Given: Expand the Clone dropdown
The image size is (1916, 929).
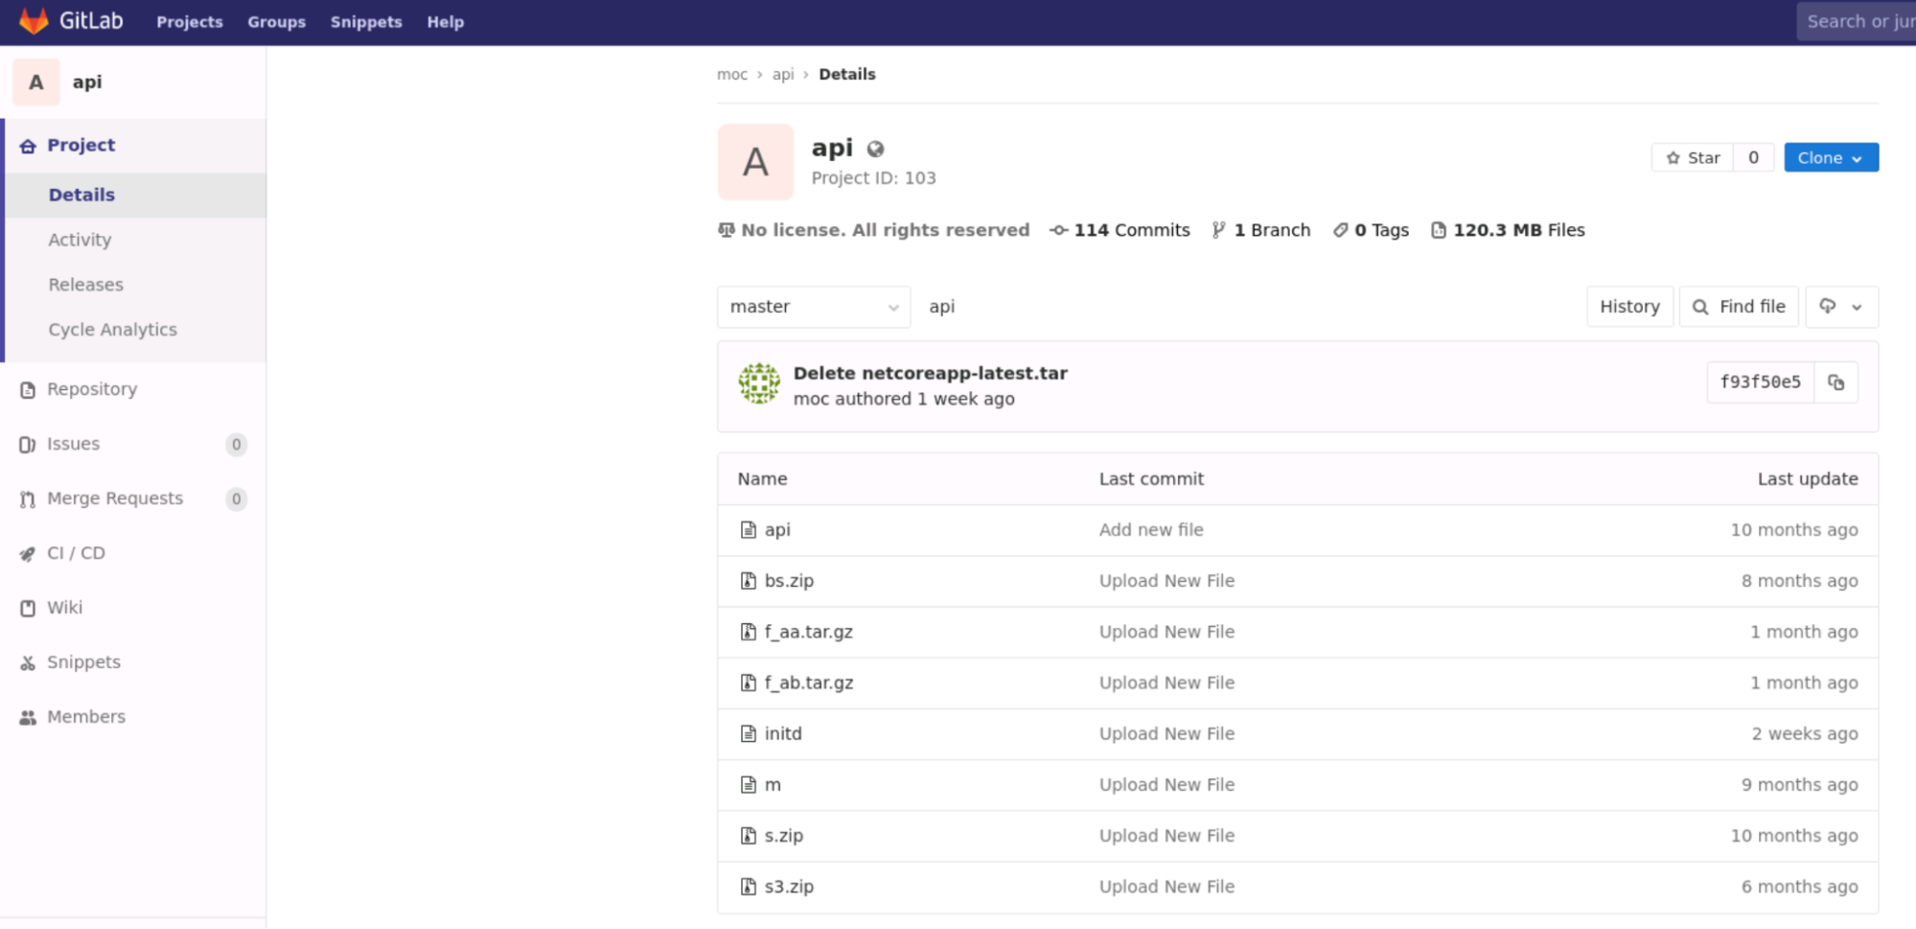Looking at the screenshot, I should (x=1830, y=157).
